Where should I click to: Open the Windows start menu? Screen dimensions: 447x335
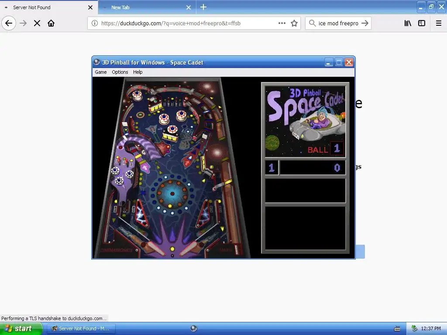(21, 328)
